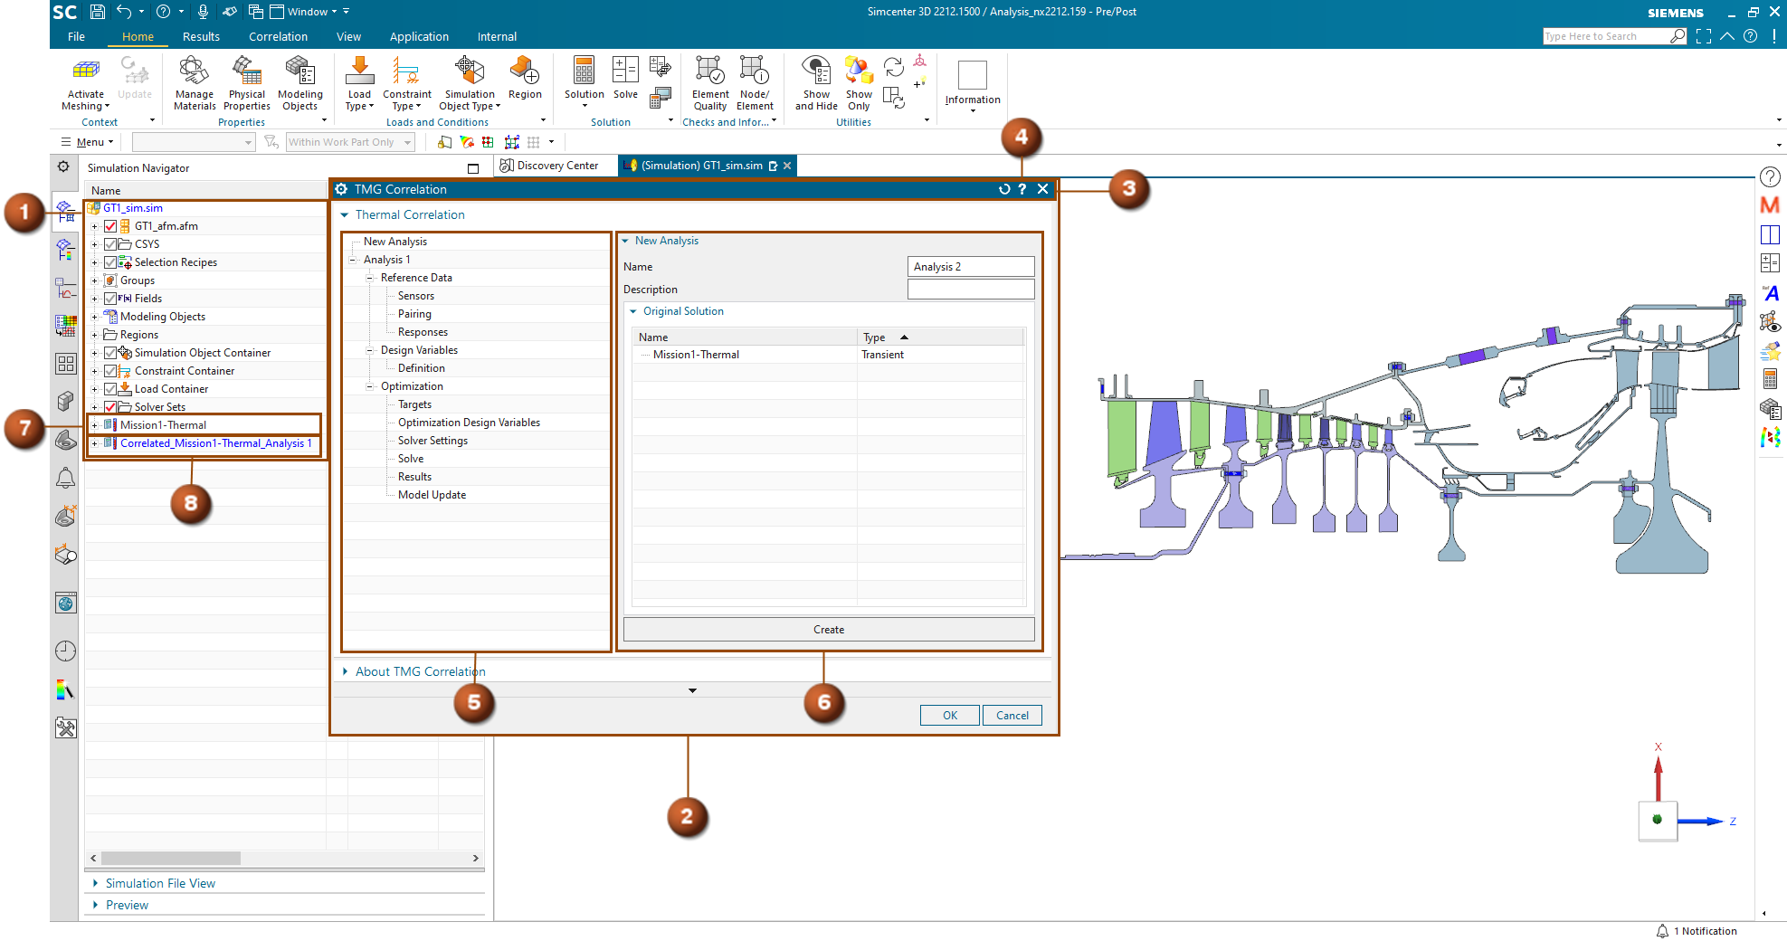
Task: Click the Activate Meshing icon
Action: (86, 71)
